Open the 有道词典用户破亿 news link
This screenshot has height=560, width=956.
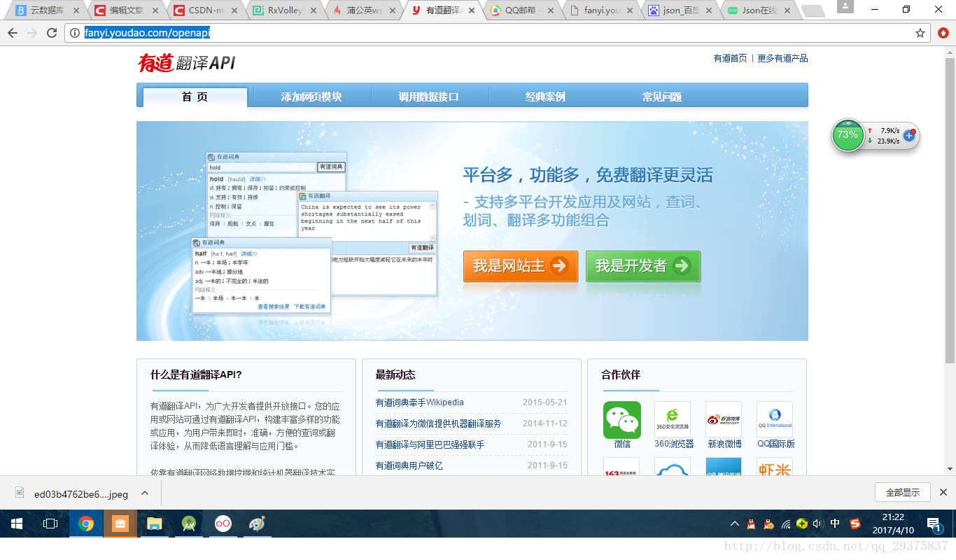point(409,465)
